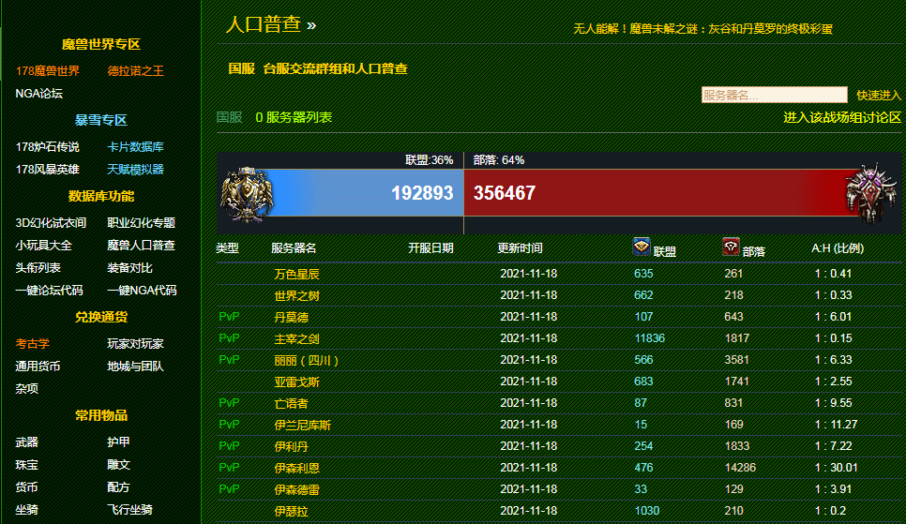Screen dimensions: 906x524
Task: Click the Alliance icon in the column header
Action: [642, 247]
